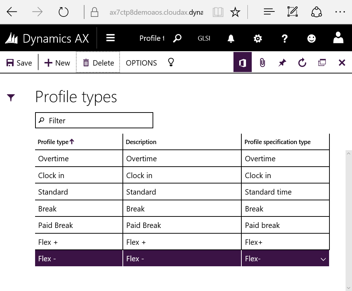
Task: Open in Microsoft Office icon
Action: (242, 63)
